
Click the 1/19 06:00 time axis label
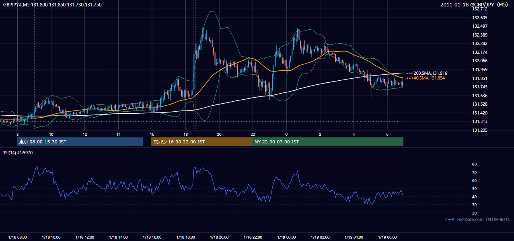[x=387, y=237]
